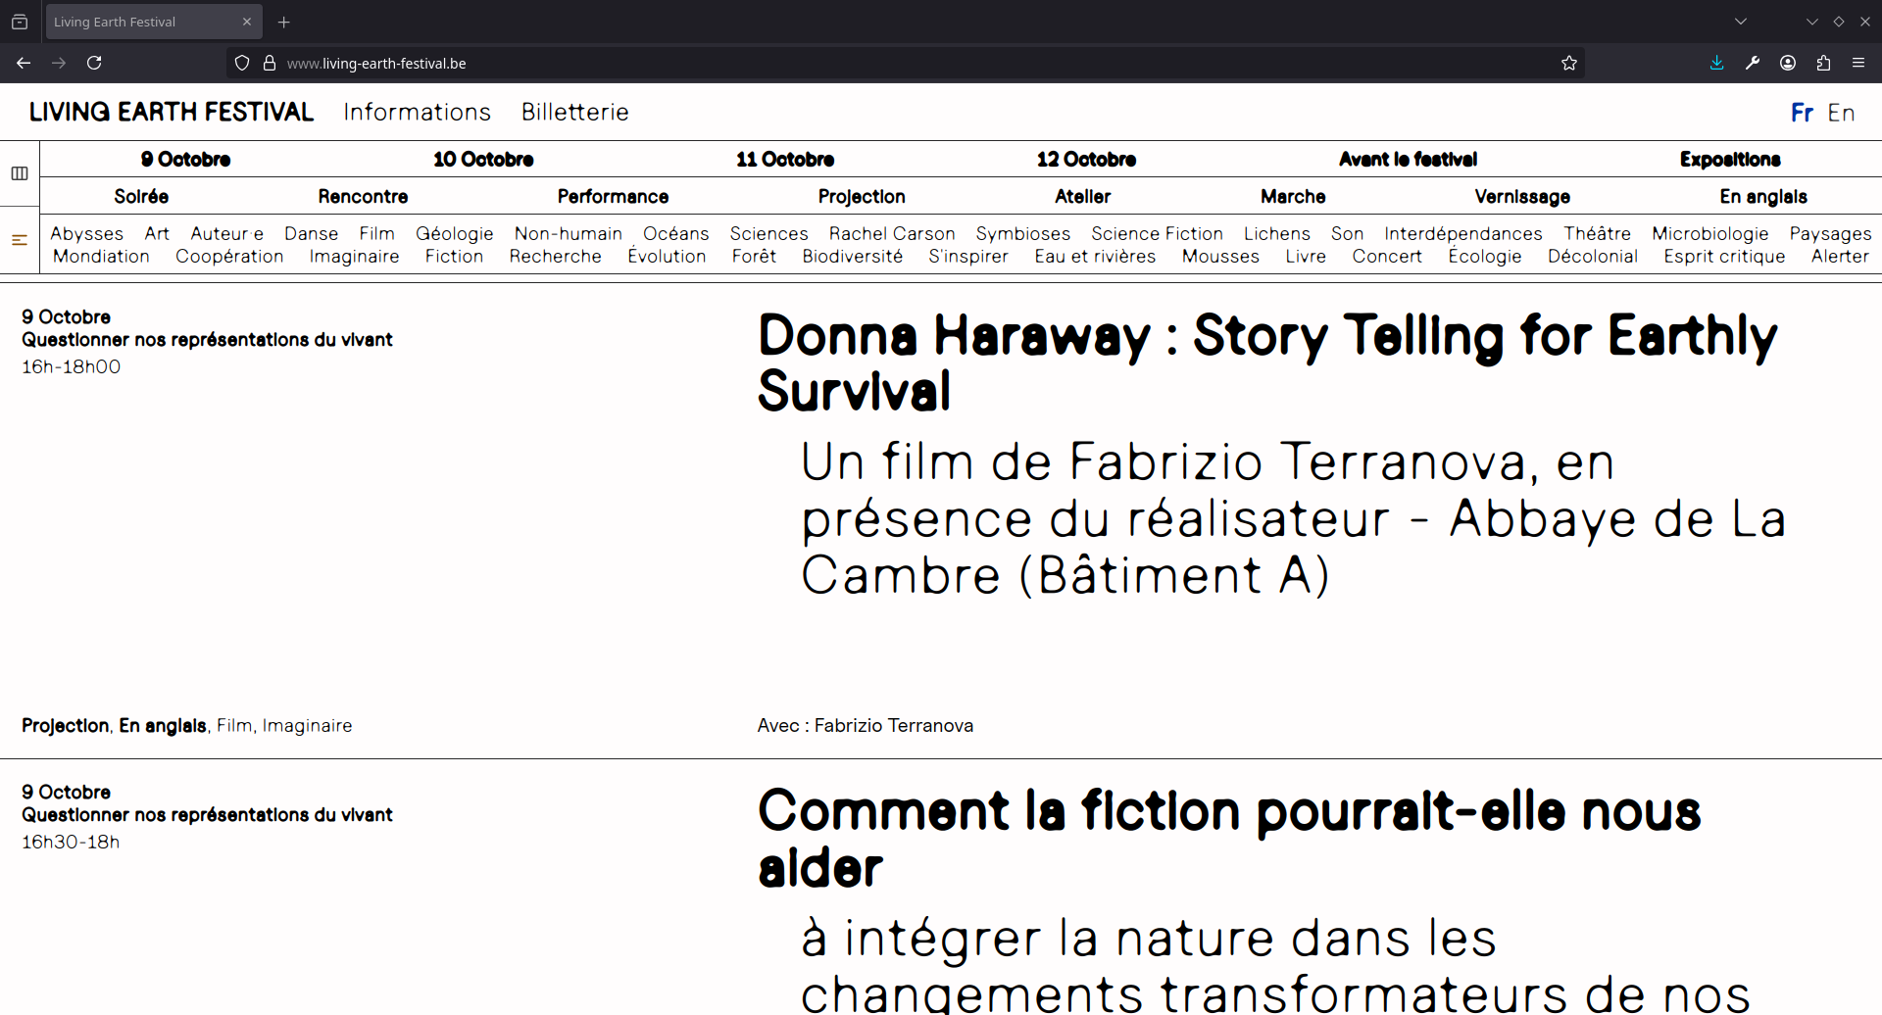Switch to list view icon
The image size is (1882, 1015).
click(x=20, y=240)
